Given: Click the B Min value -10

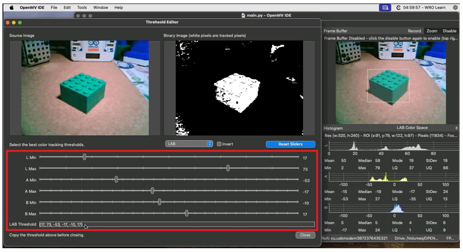Looking at the screenshot, I should (x=306, y=203).
